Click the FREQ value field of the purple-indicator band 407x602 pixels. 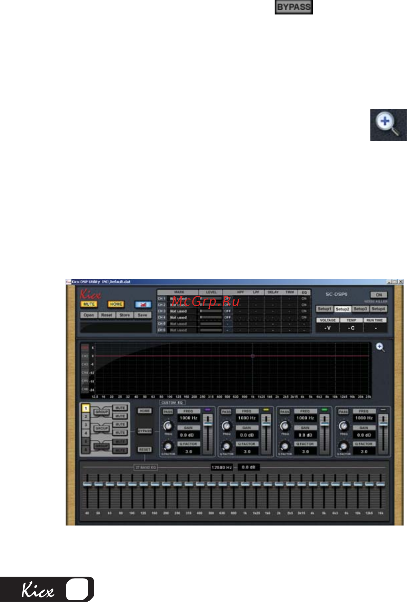(x=189, y=418)
